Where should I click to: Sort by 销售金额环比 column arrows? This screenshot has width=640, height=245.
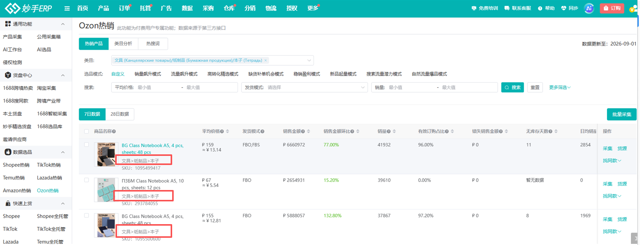pos(358,131)
